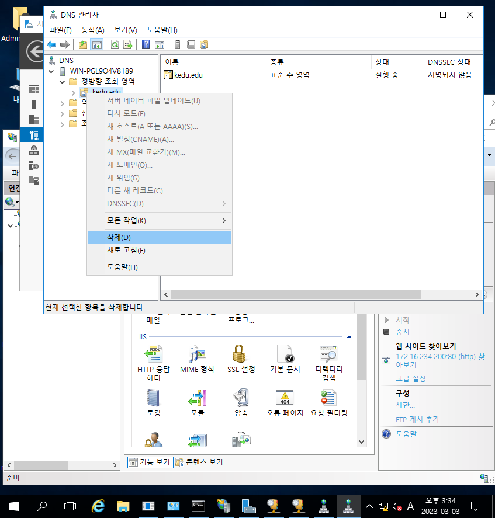Click FTP 게시 추가... link
This screenshot has width=495, height=518.
[x=420, y=419]
